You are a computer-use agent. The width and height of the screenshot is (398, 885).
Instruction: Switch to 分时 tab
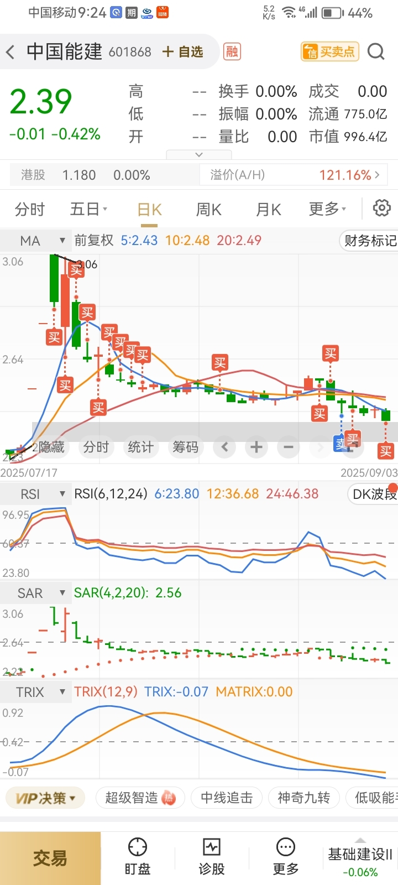click(30, 209)
